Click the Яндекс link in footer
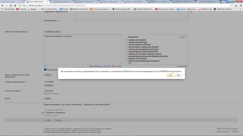Screen dimensions: 243x136 click(x=235, y=129)
